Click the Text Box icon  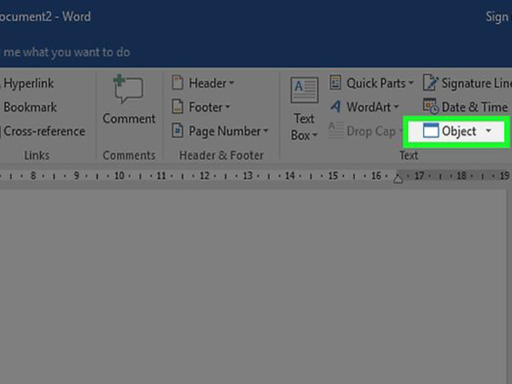pyautogui.click(x=305, y=90)
